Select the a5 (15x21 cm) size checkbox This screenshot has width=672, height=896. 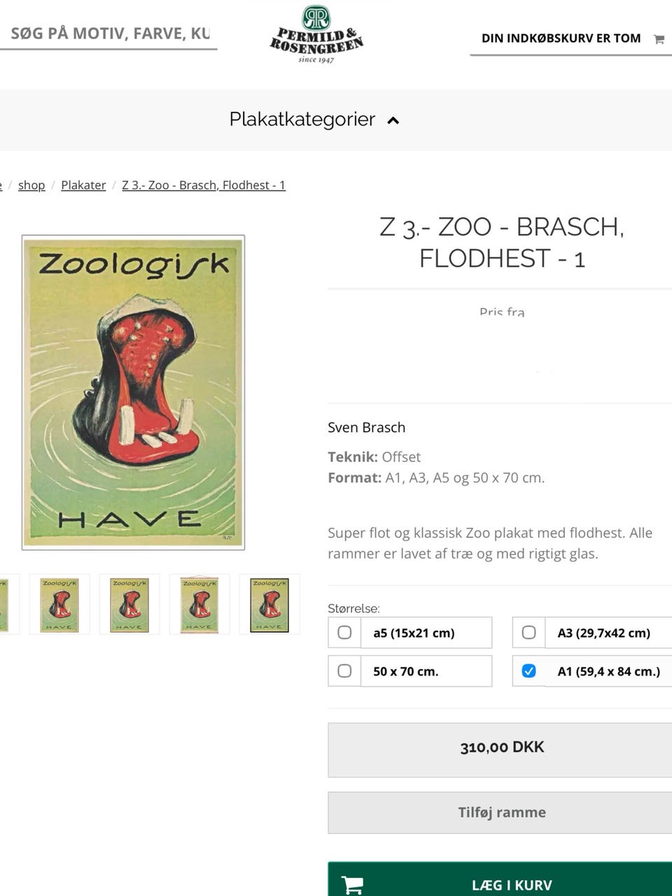344,633
